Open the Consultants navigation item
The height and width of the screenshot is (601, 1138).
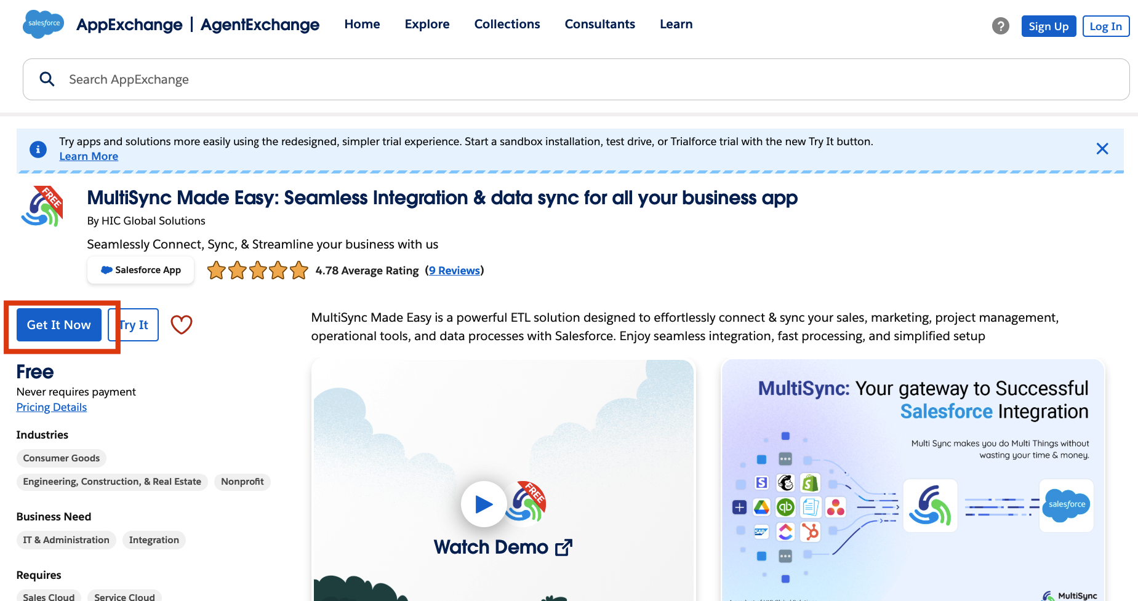(599, 24)
